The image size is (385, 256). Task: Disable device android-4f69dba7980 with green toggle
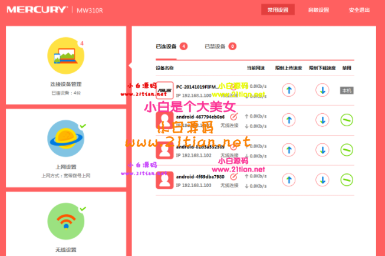pos(347,179)
